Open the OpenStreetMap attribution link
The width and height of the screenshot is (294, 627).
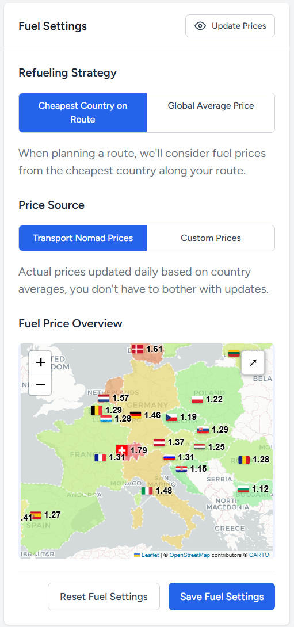click(190, 555)
